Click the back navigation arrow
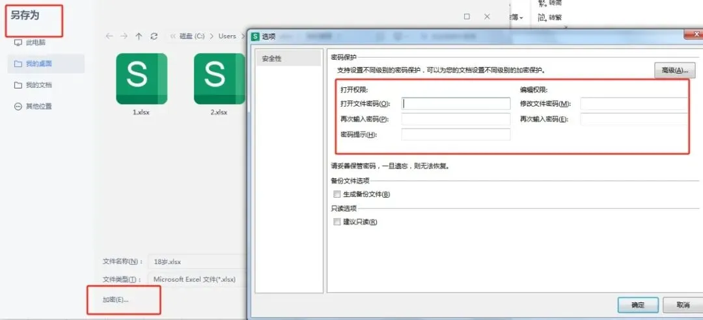703x320 pixels. click(109, 36)
